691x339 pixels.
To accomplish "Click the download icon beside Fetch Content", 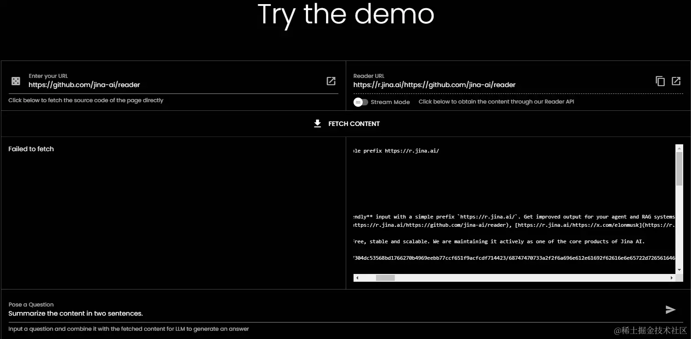I will coord(317,124).
